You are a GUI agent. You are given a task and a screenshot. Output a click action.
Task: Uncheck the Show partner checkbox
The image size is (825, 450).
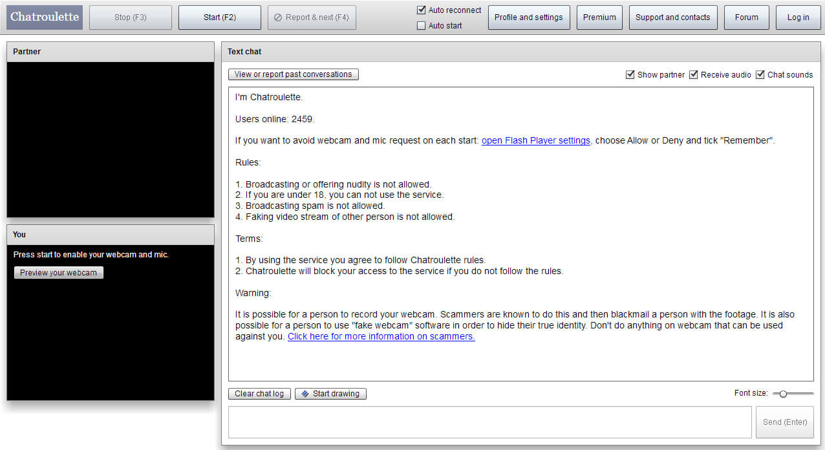click(x=630, y=75)
